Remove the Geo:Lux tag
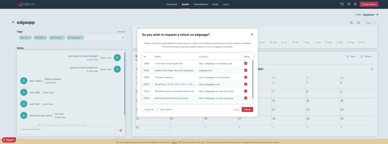 (x=30, y=38)
